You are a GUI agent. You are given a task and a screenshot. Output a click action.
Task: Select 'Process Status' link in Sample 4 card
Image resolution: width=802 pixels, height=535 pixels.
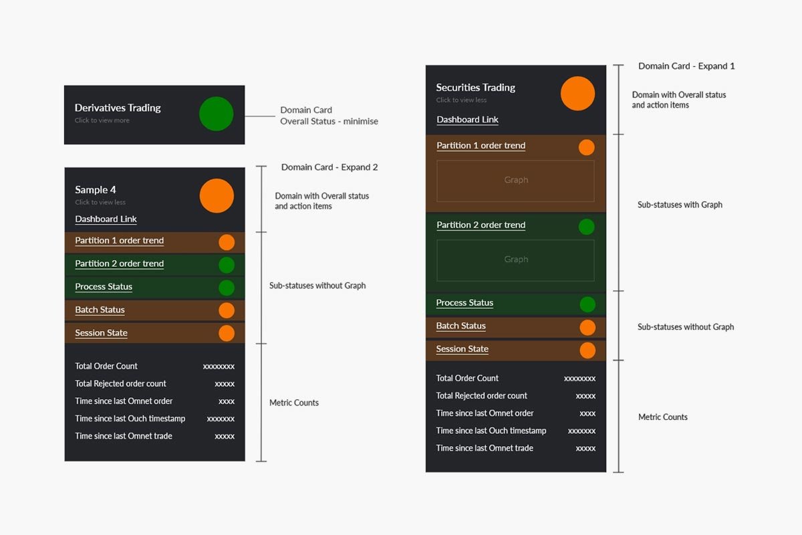[x=104, y=287]
